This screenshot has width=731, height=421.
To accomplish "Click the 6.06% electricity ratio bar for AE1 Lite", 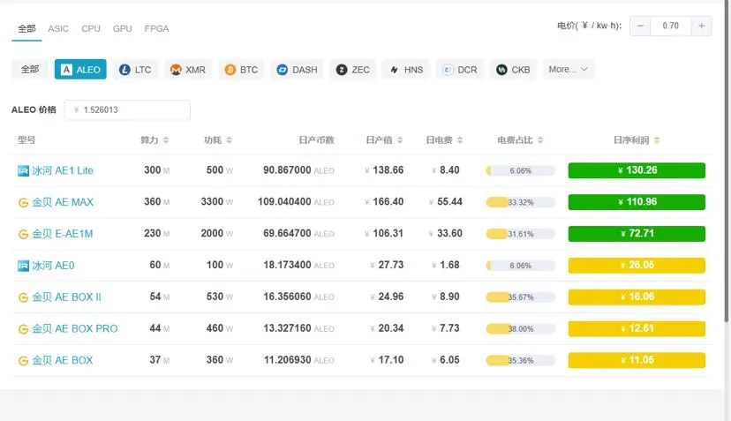I will click(x=520, y=171).
